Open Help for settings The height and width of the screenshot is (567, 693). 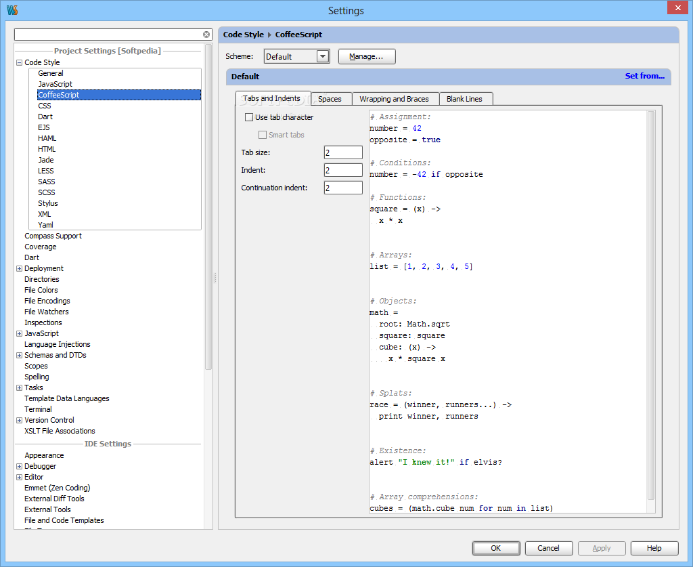[x=654, y=548]
